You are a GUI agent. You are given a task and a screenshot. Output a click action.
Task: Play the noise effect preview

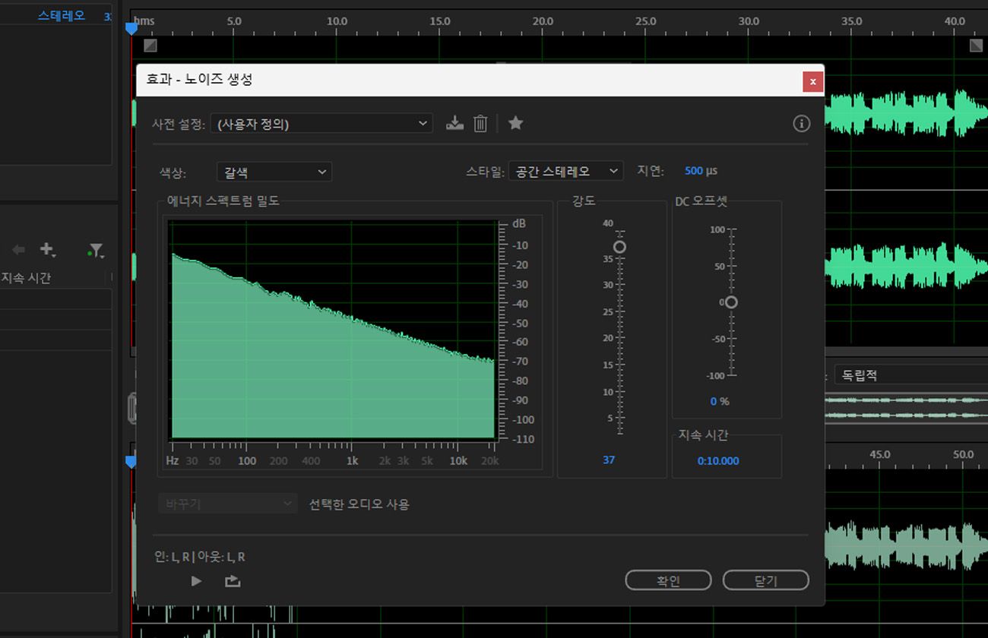coord(195,580)
